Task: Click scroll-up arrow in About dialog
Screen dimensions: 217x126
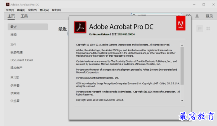Action: click(182, 45)
